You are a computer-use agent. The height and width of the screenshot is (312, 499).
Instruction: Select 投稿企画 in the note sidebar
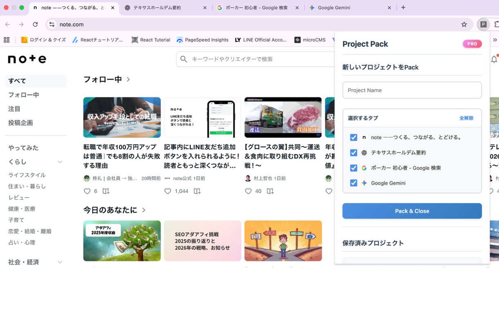[x=20, y=123]
